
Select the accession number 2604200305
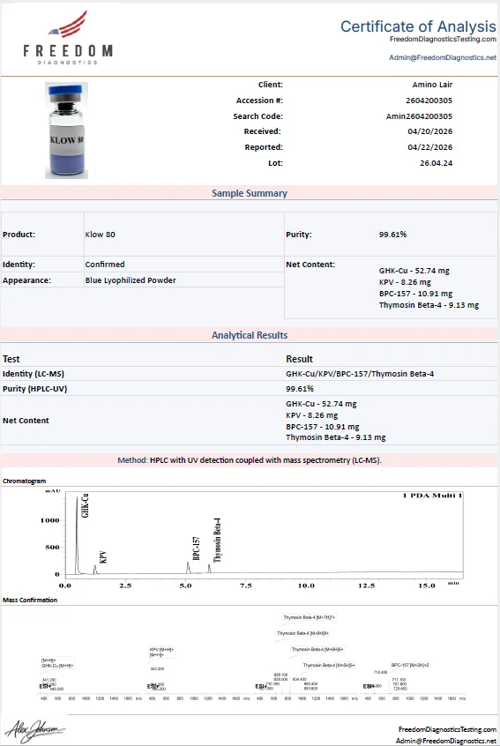429,101
